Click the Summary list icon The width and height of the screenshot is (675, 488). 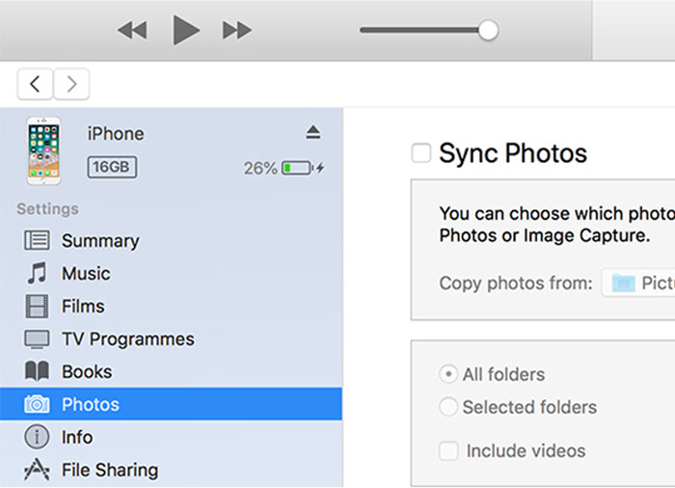[x=37, y=240]
